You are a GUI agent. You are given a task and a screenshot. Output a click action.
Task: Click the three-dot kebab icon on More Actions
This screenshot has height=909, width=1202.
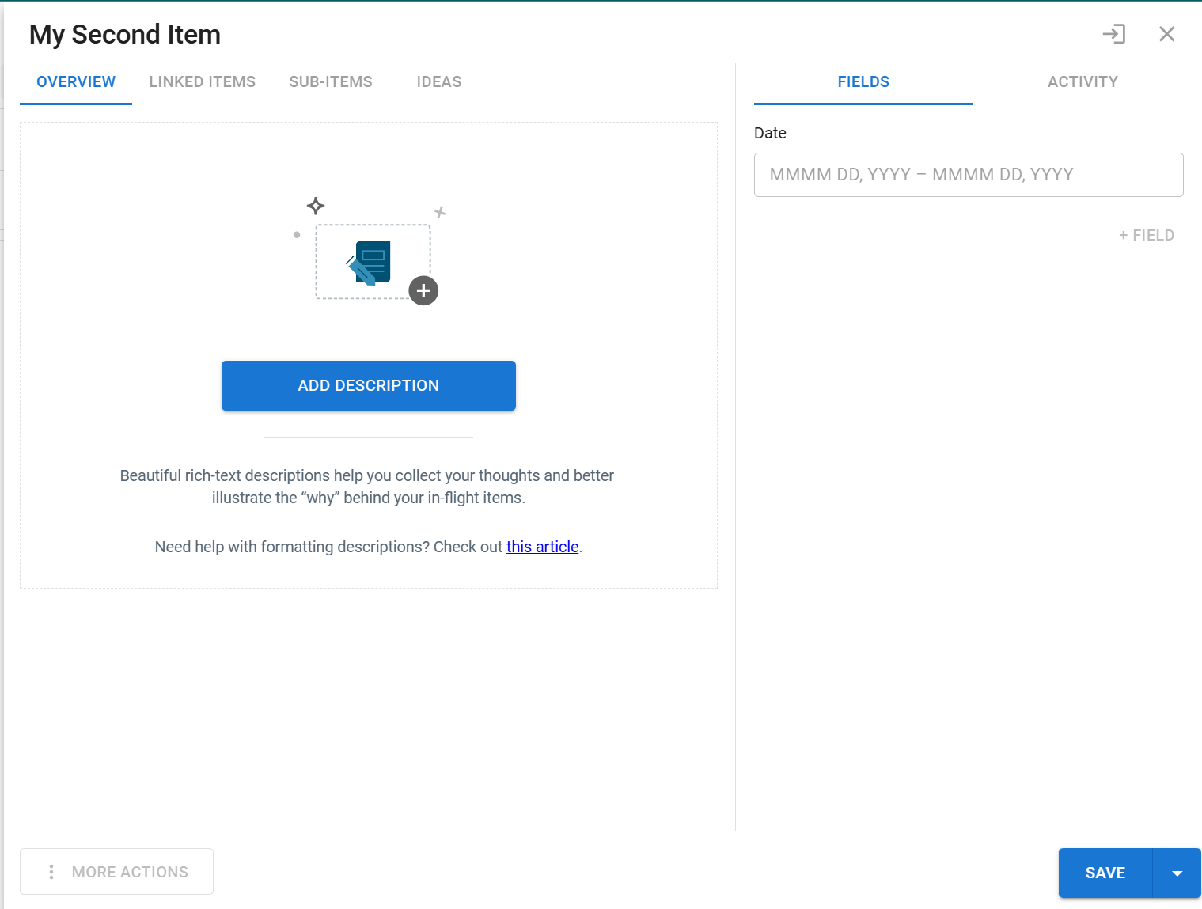pos(51,871)
